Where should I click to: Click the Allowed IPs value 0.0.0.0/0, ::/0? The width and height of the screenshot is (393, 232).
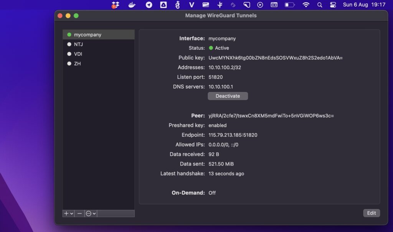pos(223,145)
